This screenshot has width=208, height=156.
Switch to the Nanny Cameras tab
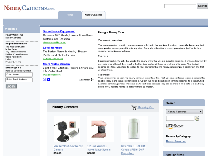(93, 15)
